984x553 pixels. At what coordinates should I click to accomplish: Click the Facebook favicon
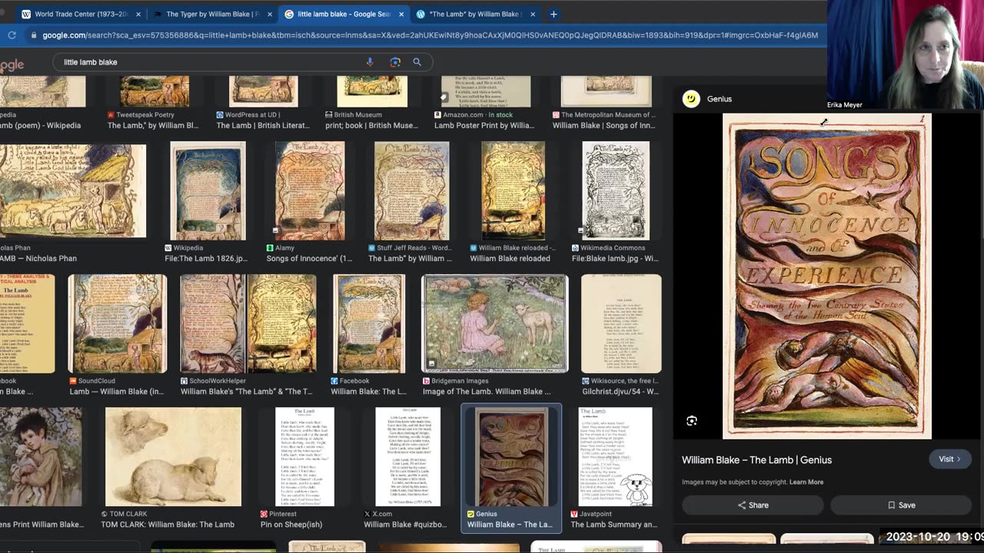(x=334, y=381)
